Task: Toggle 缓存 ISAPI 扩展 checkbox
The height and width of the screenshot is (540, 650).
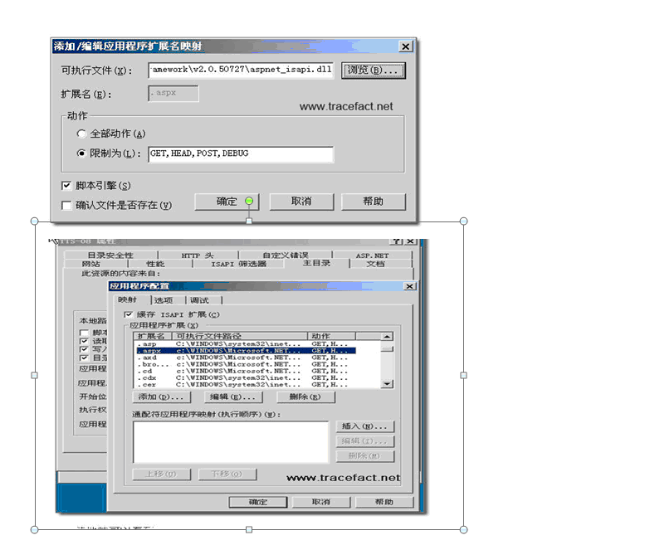Action: pos(128,314)
